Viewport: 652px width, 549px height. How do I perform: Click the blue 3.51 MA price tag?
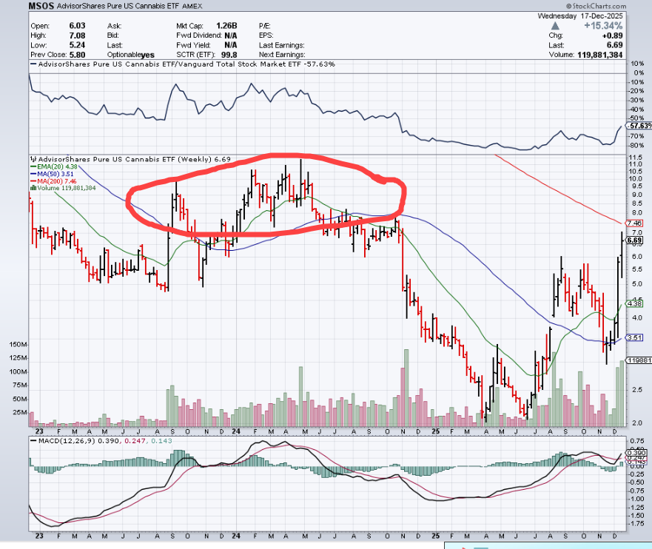pos(633,337)
